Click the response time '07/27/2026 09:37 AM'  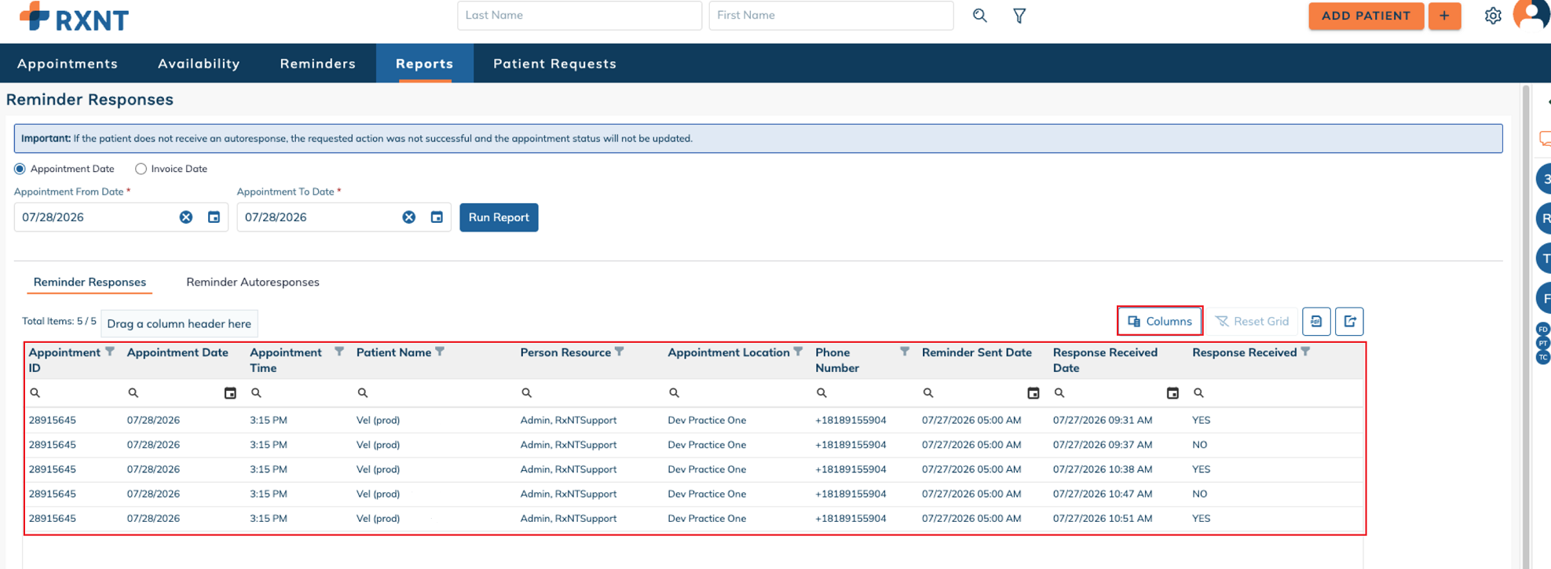point(1103,444)
